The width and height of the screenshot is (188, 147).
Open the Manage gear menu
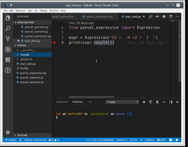8,132
